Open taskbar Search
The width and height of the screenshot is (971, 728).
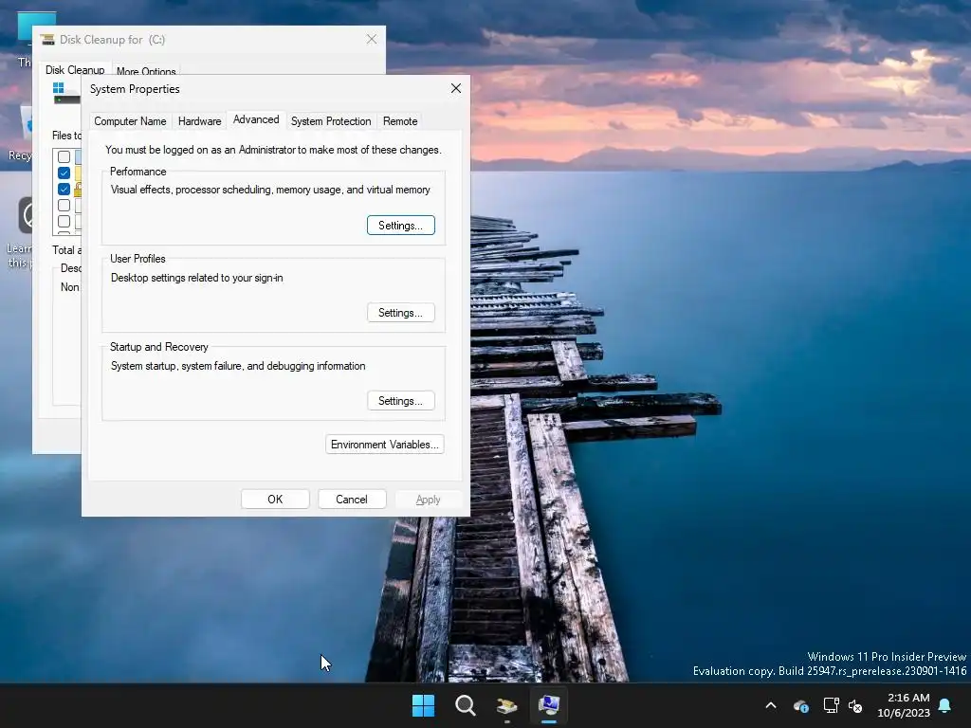[465, 705]
